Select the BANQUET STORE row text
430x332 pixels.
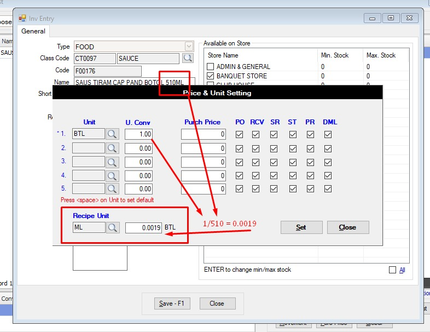(x=242, y=76)
